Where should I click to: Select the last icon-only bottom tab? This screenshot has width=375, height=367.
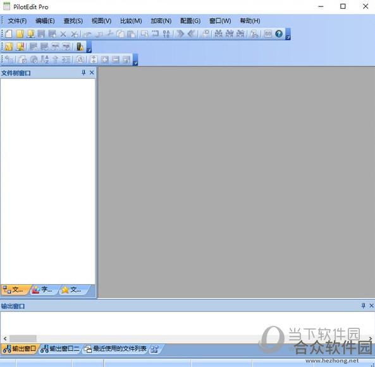(x=154, y=349)
